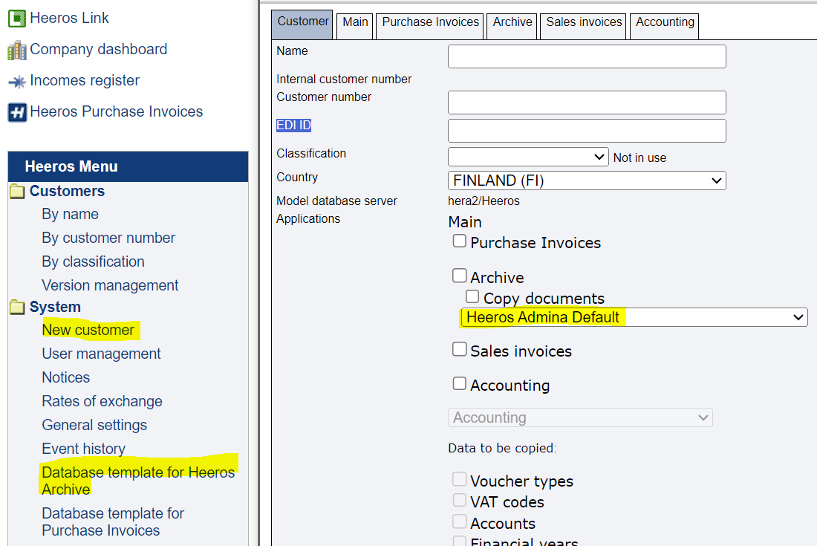Click the Not in use text
Image resolution: width=817 pixels, height=546 pixels.
click(x=639, y=158)
